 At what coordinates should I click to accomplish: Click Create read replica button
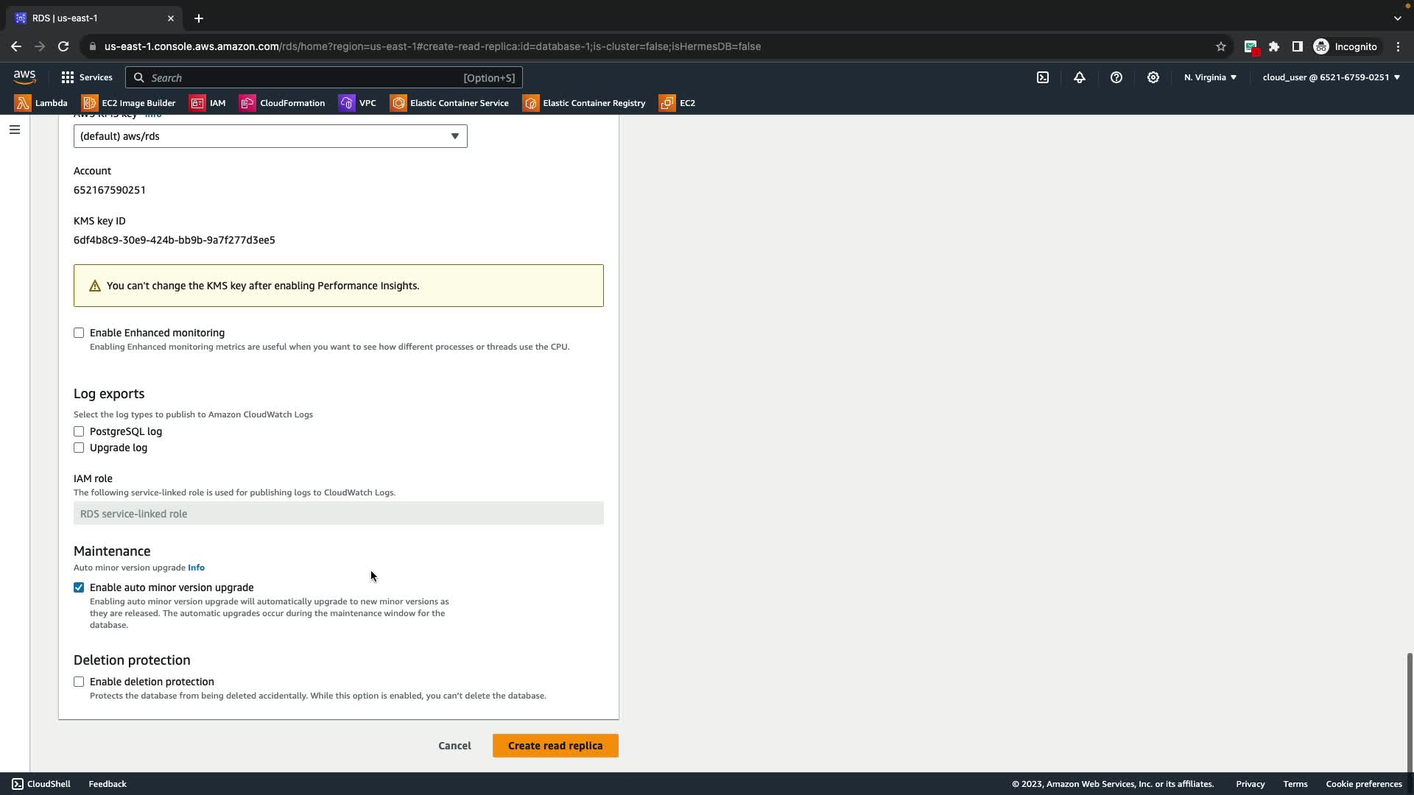tap(555, 746)
